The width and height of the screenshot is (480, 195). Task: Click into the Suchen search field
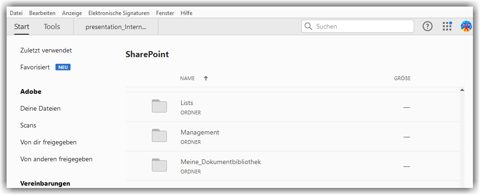click(362, 27)
